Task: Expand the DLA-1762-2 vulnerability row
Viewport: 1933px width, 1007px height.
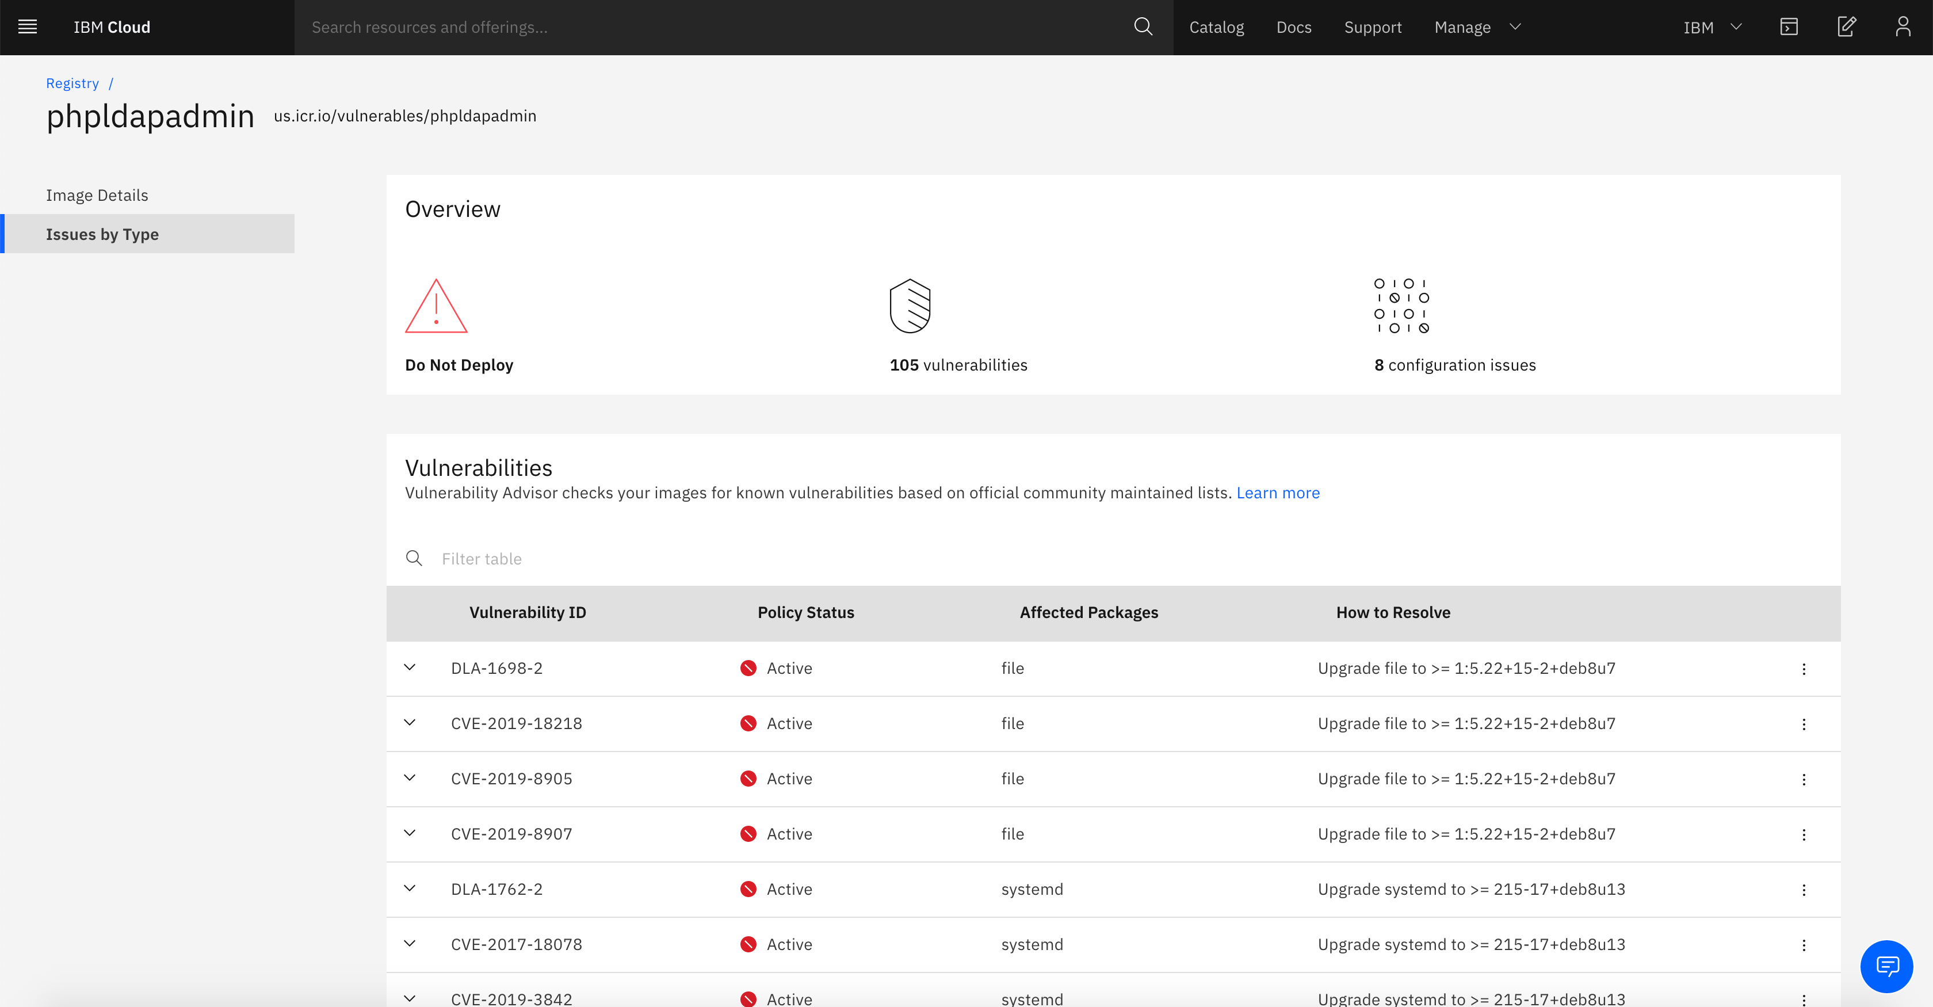Action: pyautogui.click(x=410, y=888)
